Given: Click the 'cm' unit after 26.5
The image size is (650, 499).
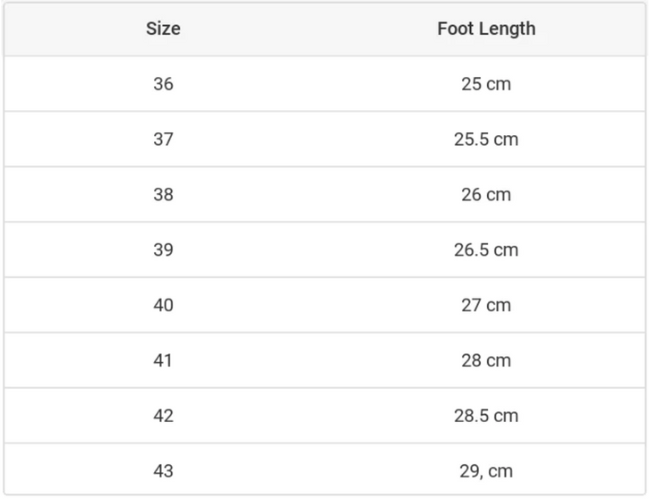Looking at the screenshot, I should pyautogui.click(x=506, y=249).
